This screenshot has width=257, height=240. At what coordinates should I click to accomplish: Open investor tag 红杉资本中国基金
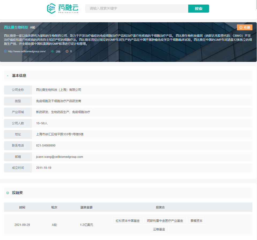coord(128,221)
